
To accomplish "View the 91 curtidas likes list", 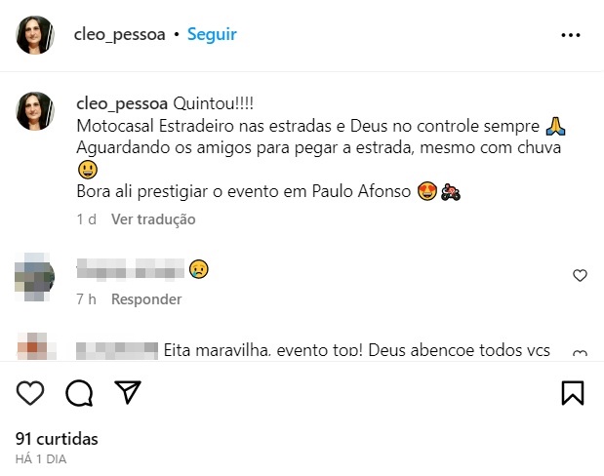I will point(58,439).
